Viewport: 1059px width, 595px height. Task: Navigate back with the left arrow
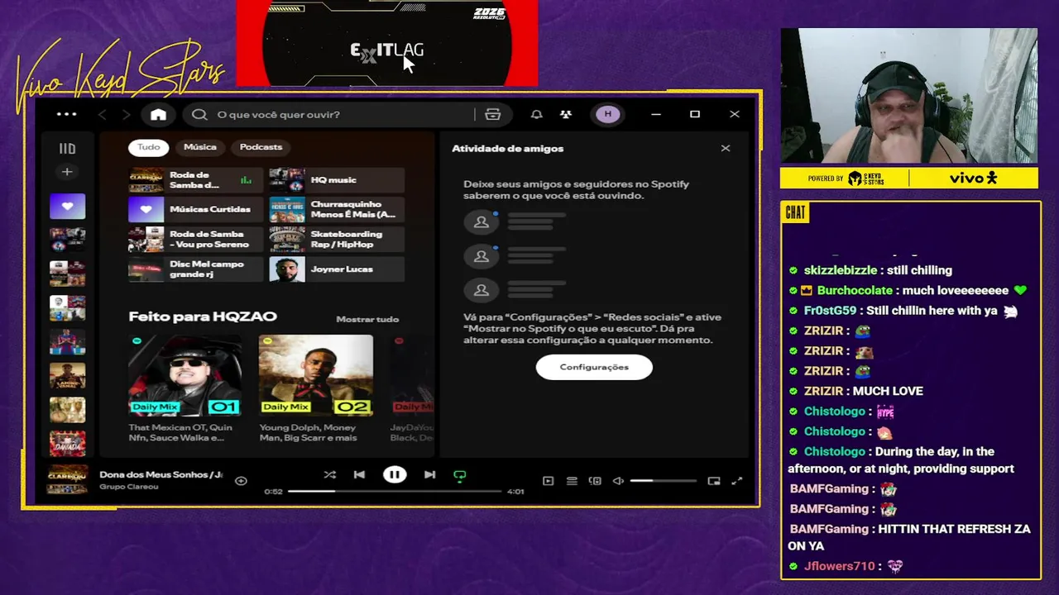(103, 114)
